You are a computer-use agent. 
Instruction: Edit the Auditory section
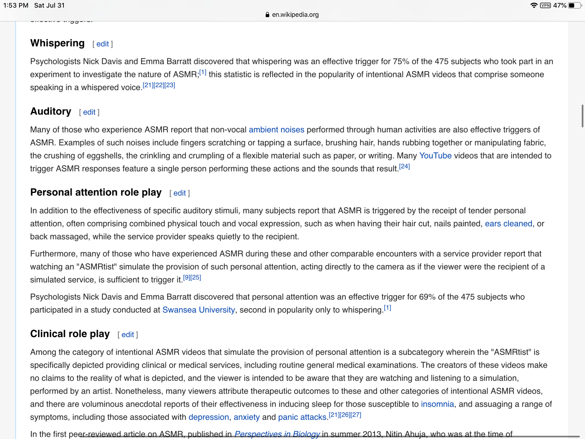[x=89, y=112]
